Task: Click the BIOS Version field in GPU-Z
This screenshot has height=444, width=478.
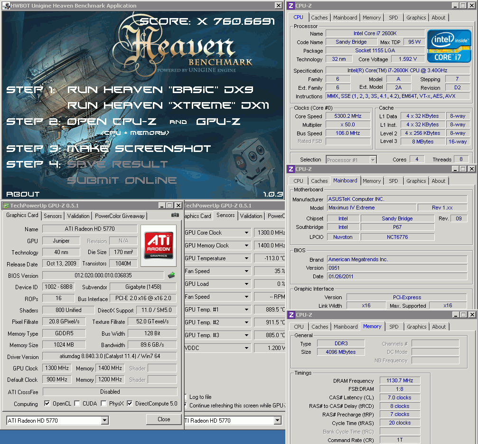Action: [x=103, y=275]
